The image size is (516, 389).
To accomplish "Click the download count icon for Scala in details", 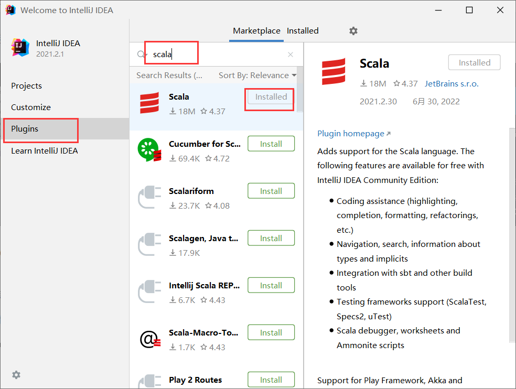I will point(363,83).
